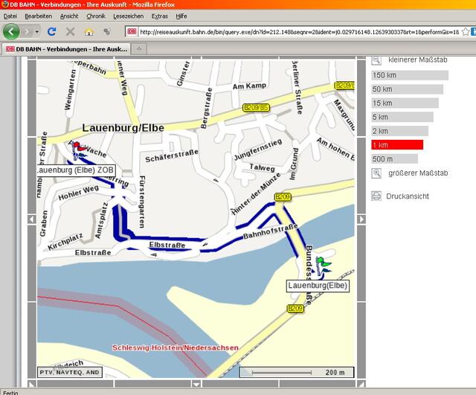Go to the home page icon

pos(89,31)
